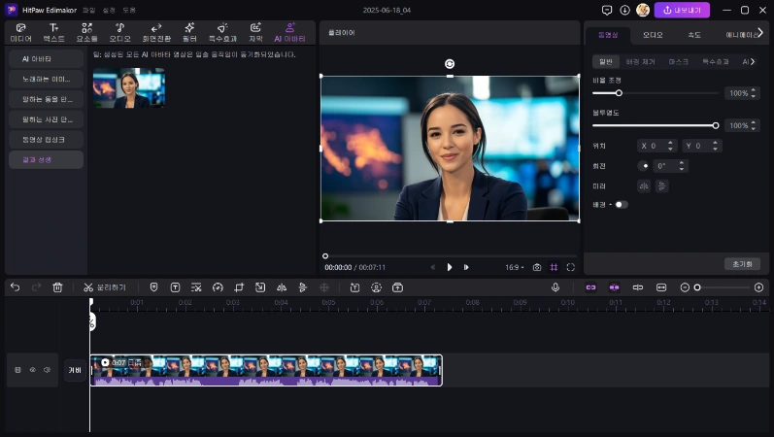The image size is (774, 437).
Task: Click the rotation dial next to 회전
Action: coord(644,166)
